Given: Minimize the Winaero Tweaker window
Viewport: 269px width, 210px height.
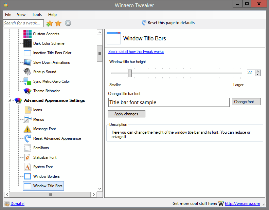Looking at the screenshot, I should click(x=237, y=4).
